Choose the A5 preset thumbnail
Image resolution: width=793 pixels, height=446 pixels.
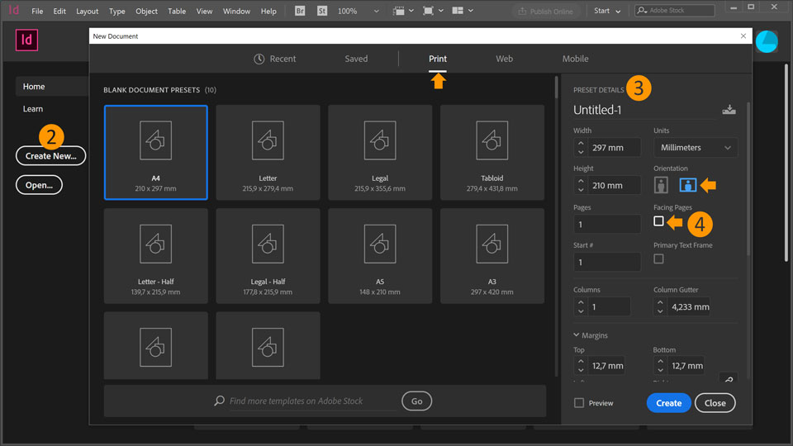click(380, 256)
